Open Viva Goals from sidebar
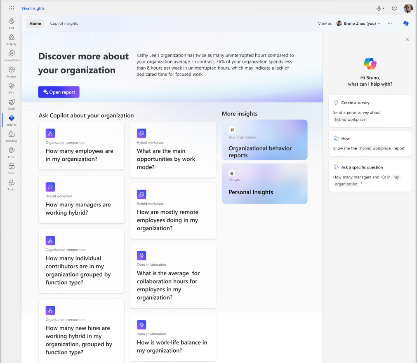 click(12, 104)
